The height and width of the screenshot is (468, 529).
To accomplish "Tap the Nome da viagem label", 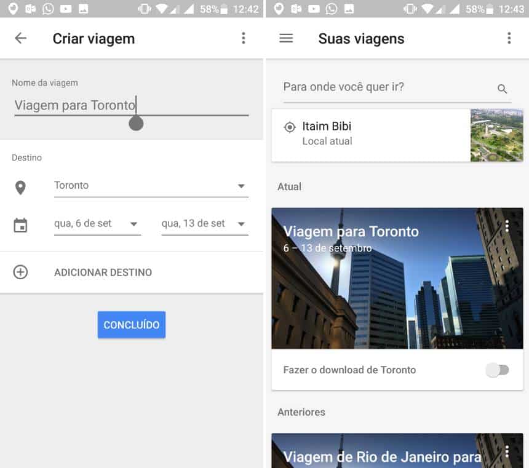I will [x=45, y=83].
